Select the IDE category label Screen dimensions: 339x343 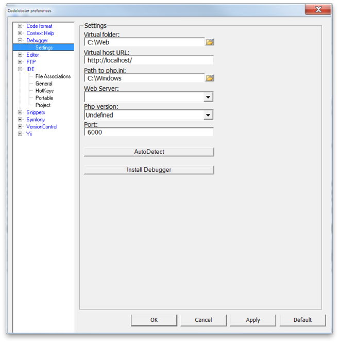[30, 69]
